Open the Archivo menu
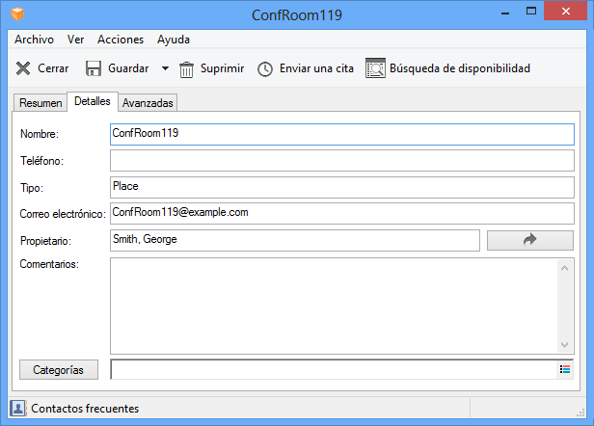This screenshot has height=426, width=594. point(34,40)
